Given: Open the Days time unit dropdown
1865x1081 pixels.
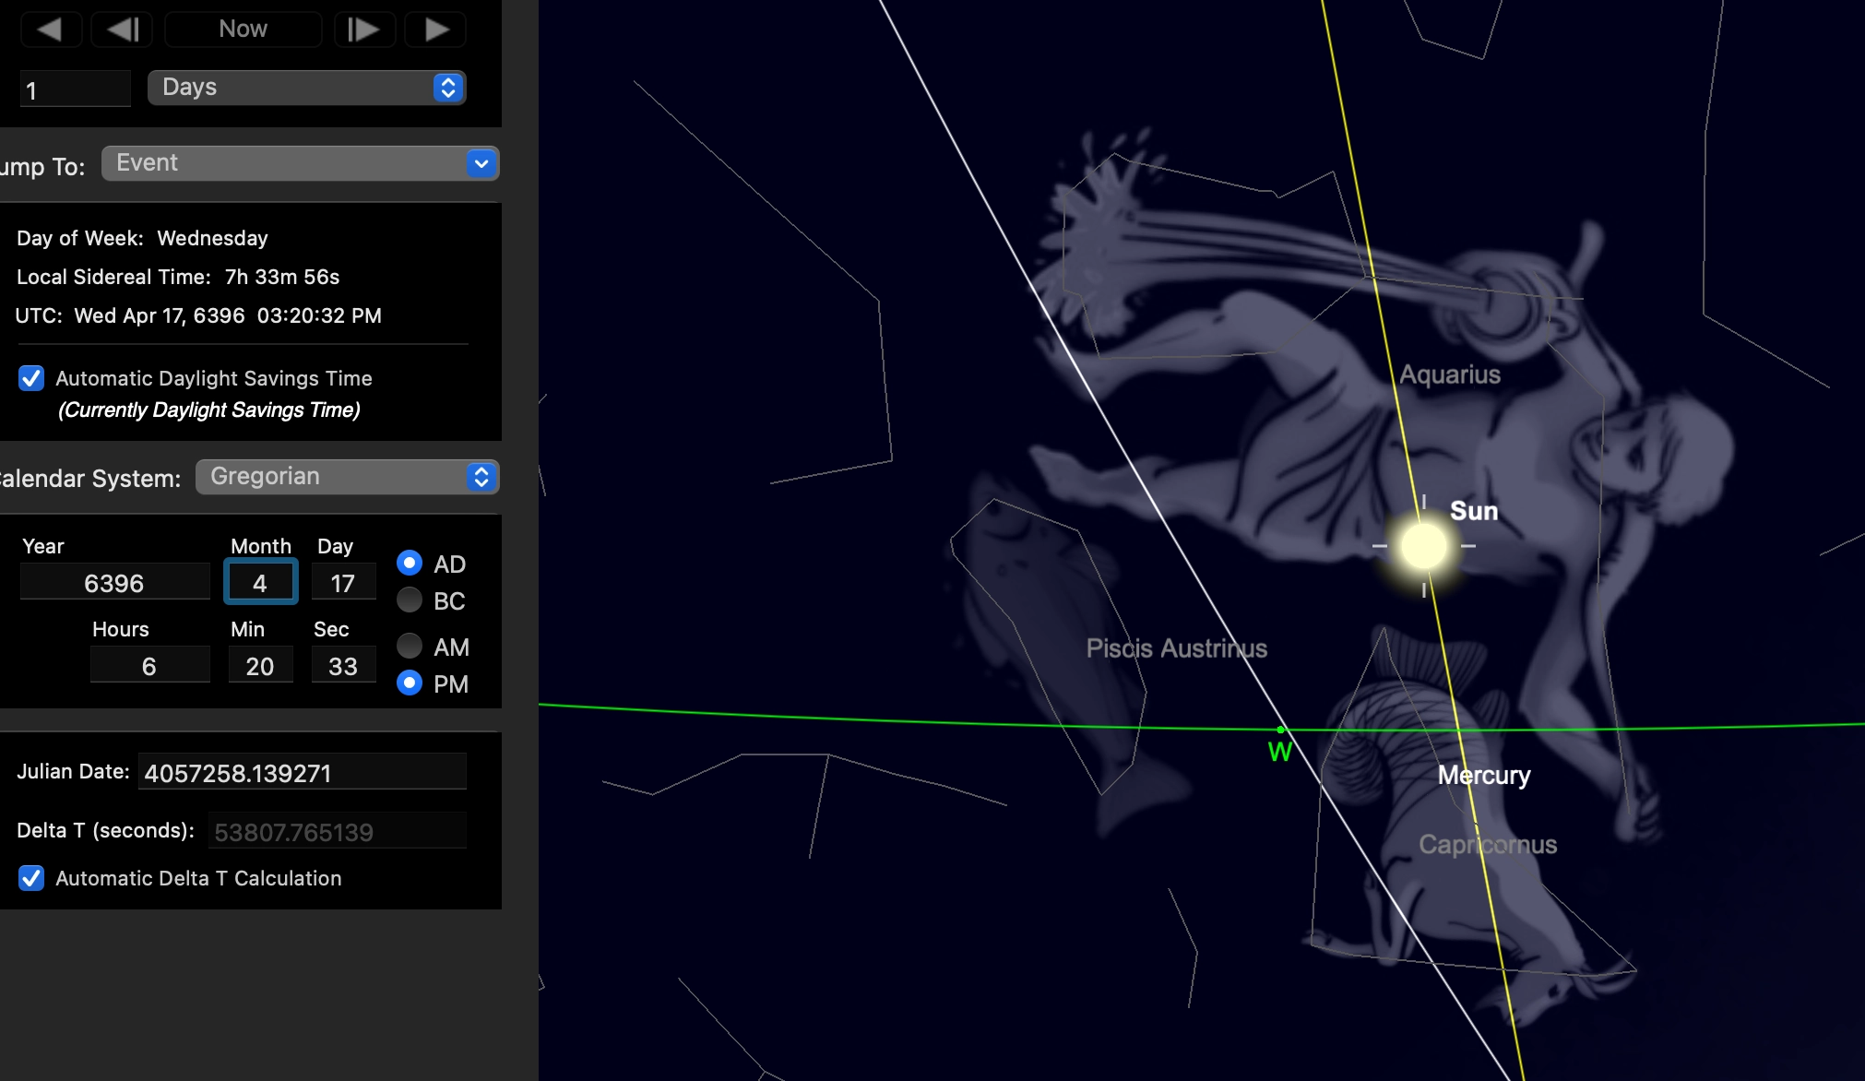Looking at the screenshot, I should pos(306,88).
